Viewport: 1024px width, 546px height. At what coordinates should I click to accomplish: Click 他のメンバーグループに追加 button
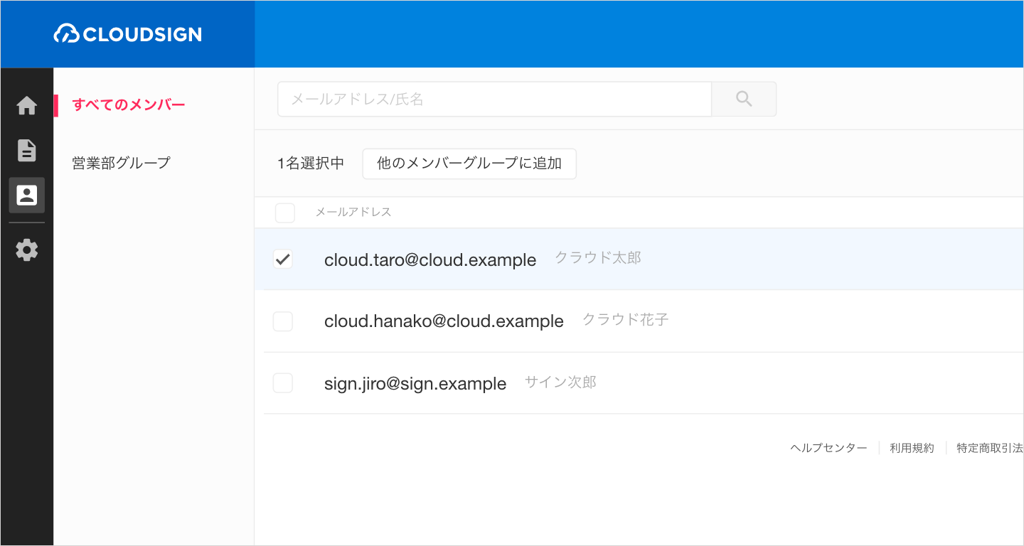[469, 164]
